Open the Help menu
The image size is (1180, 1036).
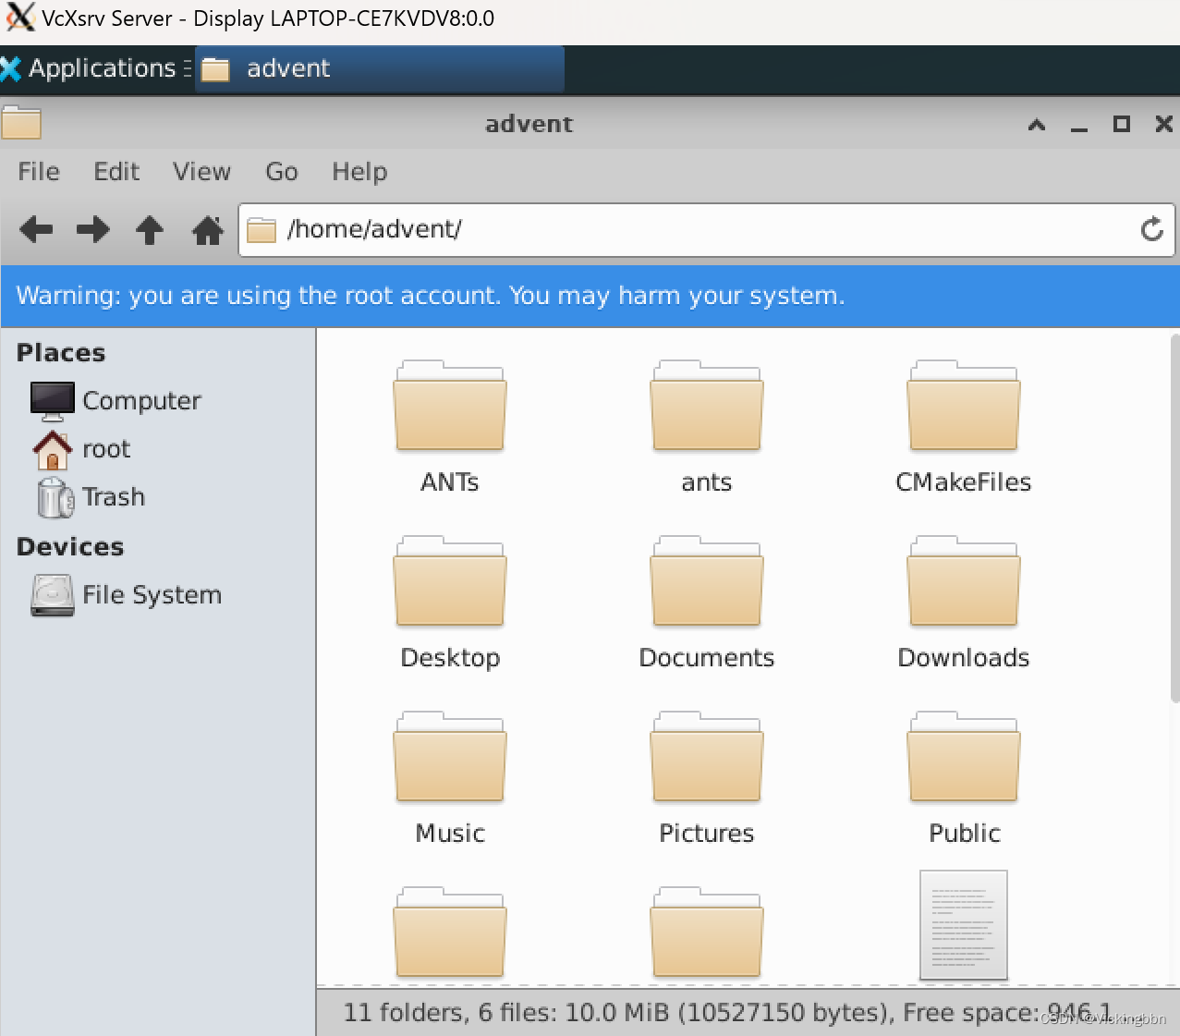[359, 172]
